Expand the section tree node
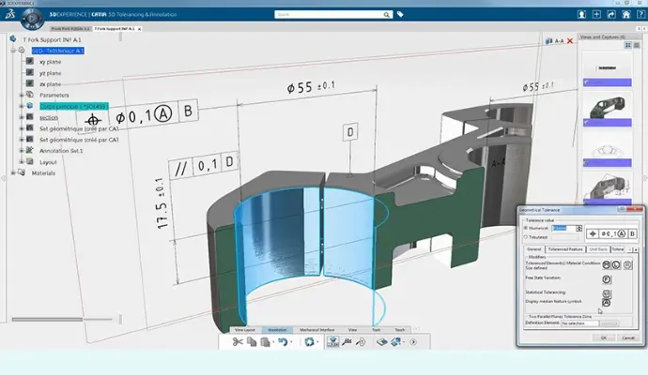648x375 pixels. point(22,117)
